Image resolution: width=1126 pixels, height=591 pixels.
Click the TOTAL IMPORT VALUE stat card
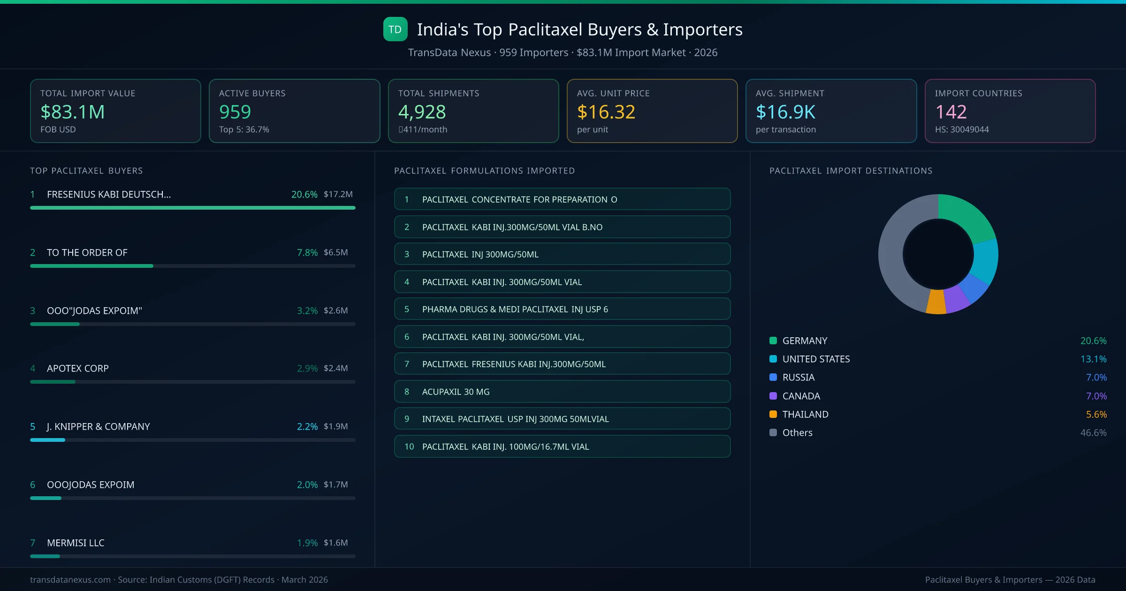tap(115, 111)
